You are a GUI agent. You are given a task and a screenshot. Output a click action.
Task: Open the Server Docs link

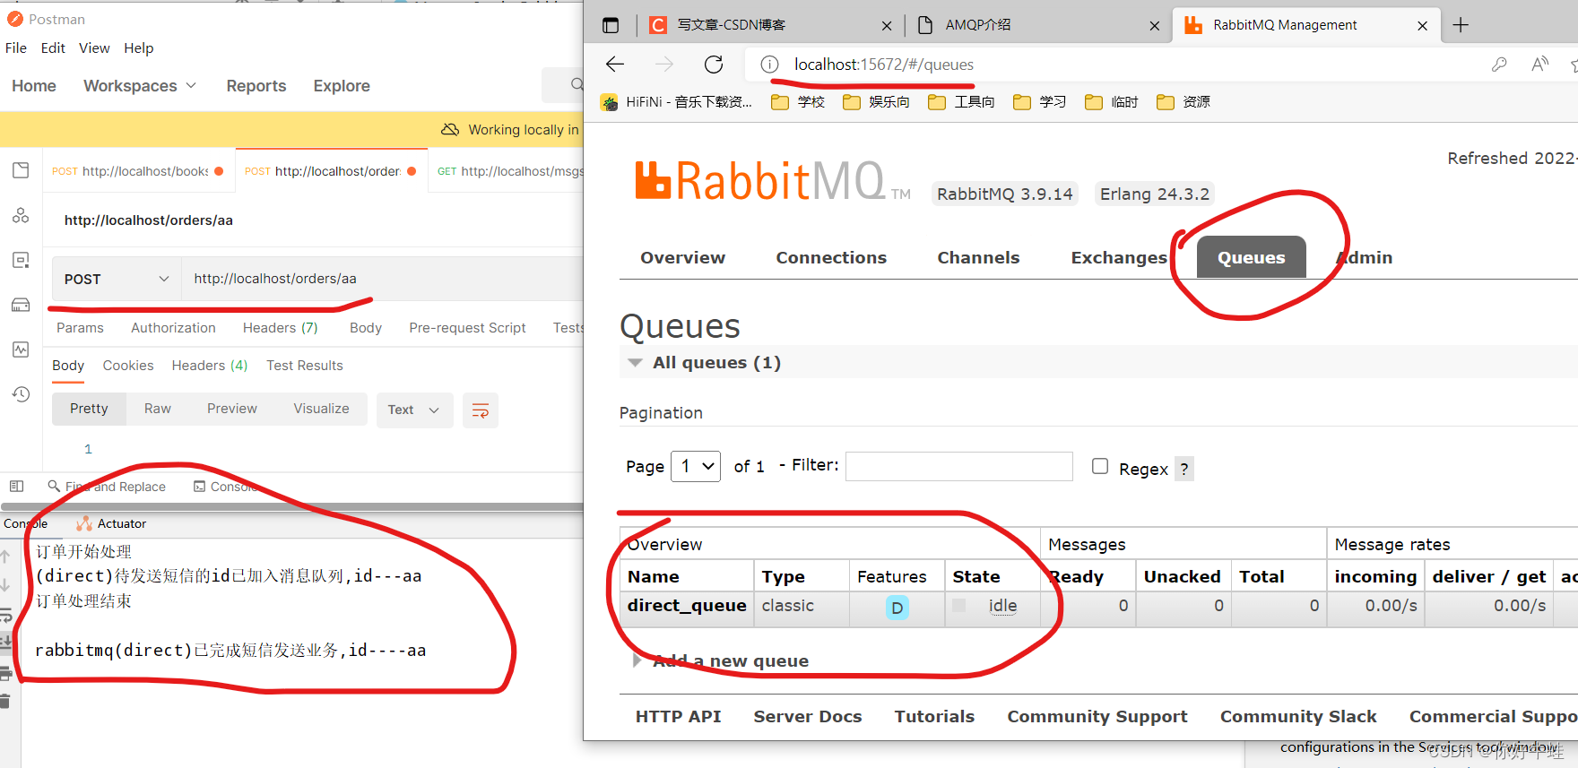pyautogui.click(x=807, y=717)
